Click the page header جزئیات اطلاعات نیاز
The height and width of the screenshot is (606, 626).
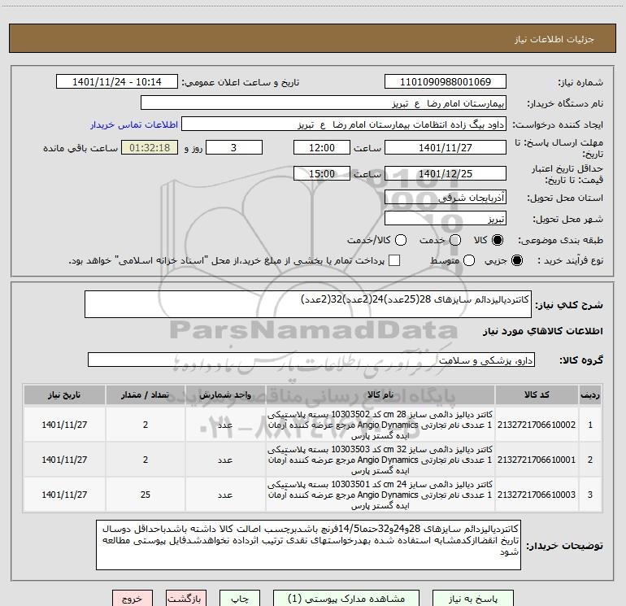point(554,39)
